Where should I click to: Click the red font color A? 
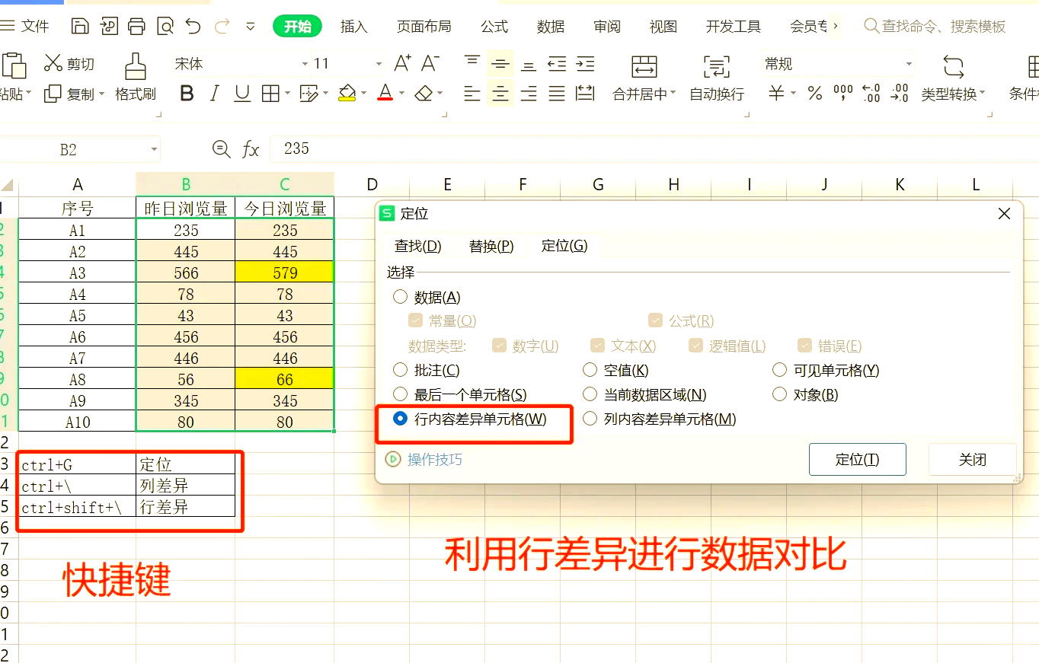[x=385, y=94]
